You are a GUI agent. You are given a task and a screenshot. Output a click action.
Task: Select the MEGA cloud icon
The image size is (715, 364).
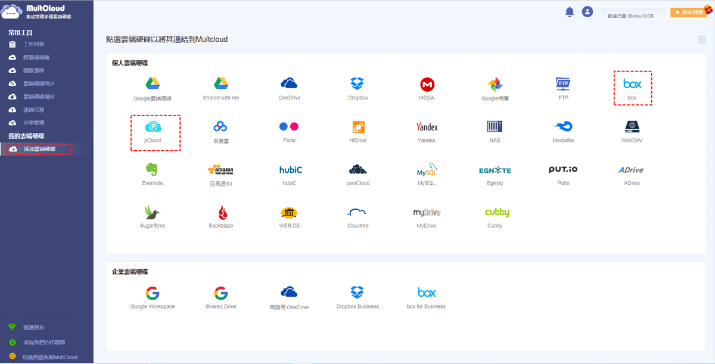427,84
